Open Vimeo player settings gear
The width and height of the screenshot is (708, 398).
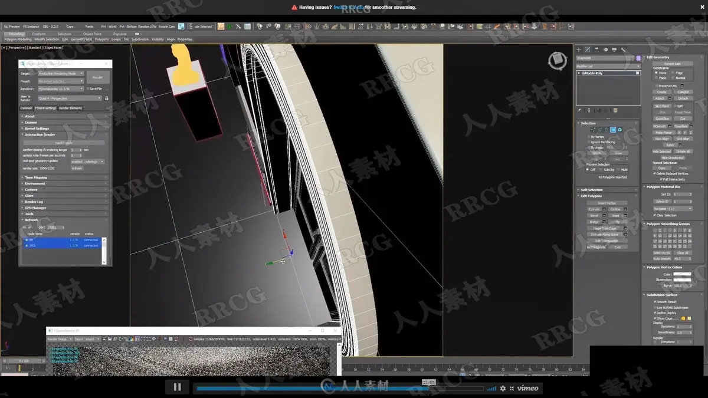pos(503,388)
